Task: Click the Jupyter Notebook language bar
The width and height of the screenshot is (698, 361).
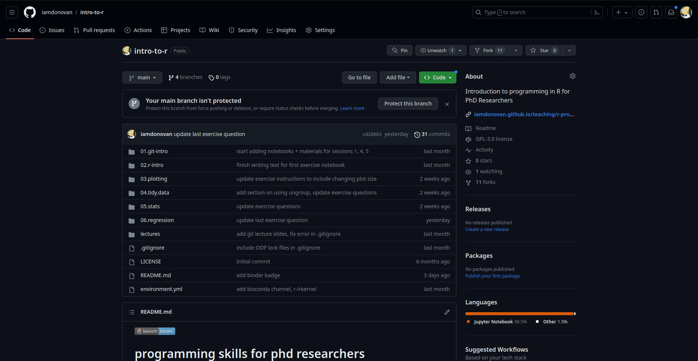Action: (519, 314)
